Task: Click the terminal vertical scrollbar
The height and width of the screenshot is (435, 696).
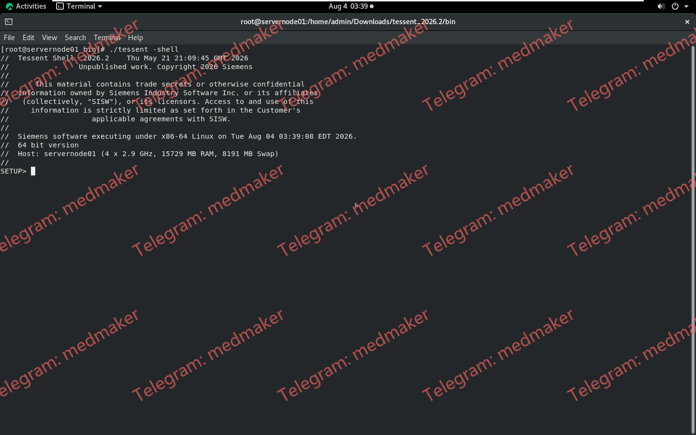Action: (x=693, y=239)
